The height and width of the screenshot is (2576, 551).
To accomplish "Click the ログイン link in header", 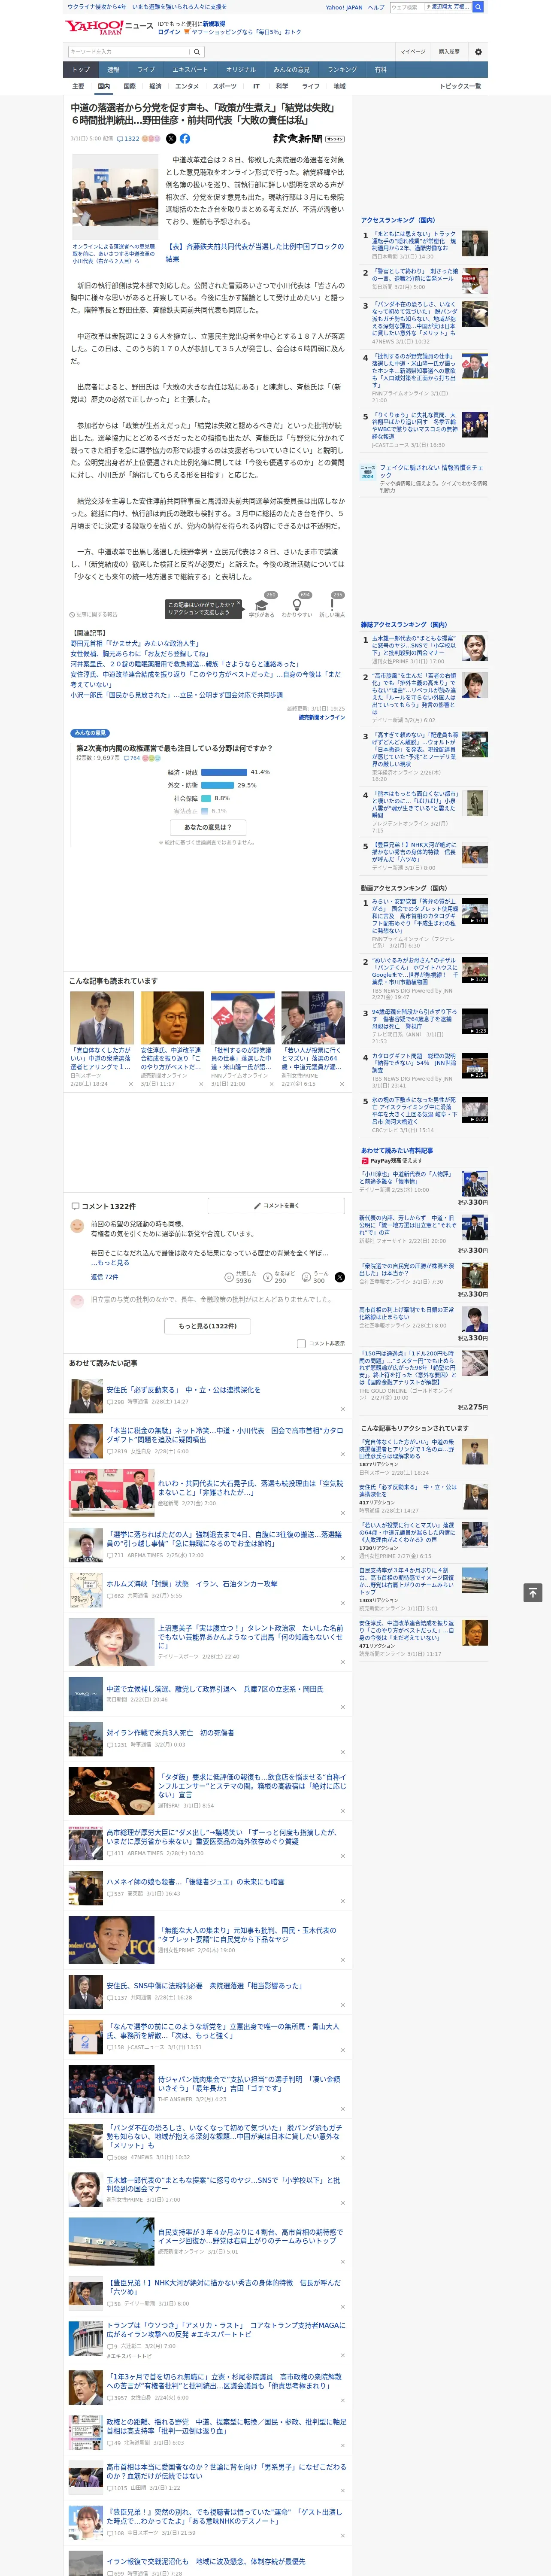I will click(x=169, y=32).
